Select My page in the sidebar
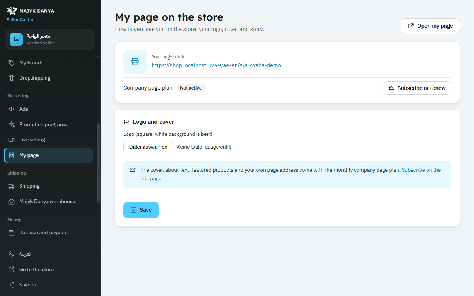This screenshot has height=296, width=474. 49,155
